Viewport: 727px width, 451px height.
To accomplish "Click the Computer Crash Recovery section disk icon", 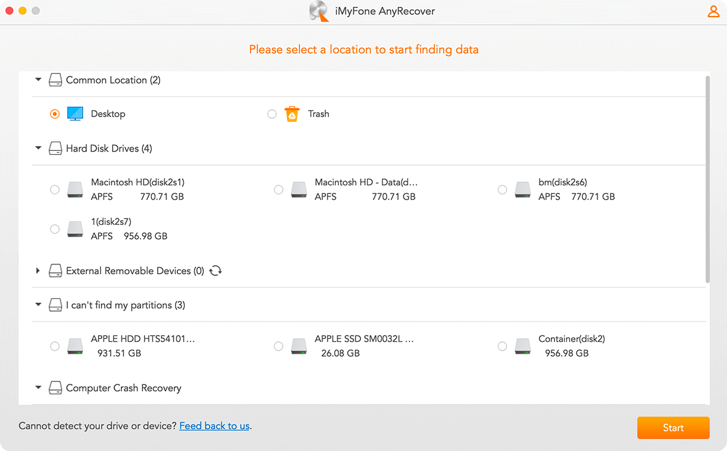I will (55, 388).
